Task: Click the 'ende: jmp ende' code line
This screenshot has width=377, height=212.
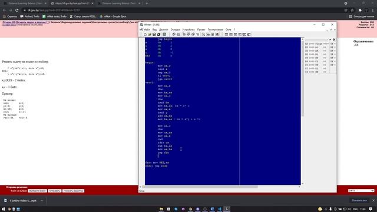Action: point(156,166)
